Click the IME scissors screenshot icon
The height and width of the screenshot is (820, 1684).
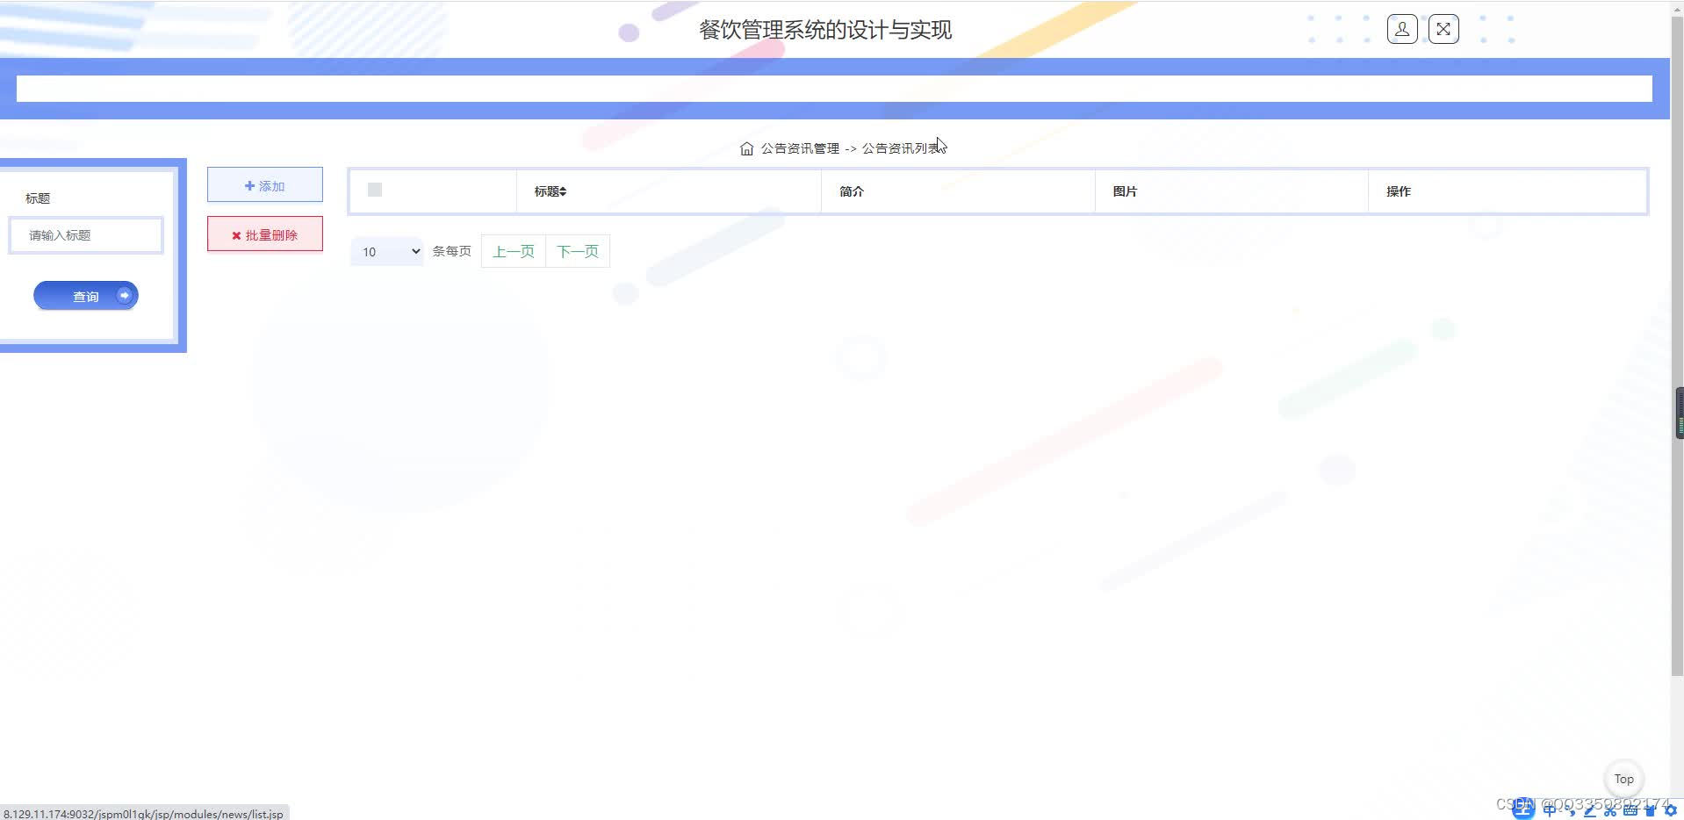(1610, 810)
